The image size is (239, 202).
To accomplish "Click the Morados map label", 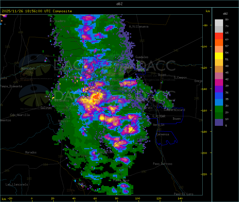I will pyautogui.click(x=31, y=152).
